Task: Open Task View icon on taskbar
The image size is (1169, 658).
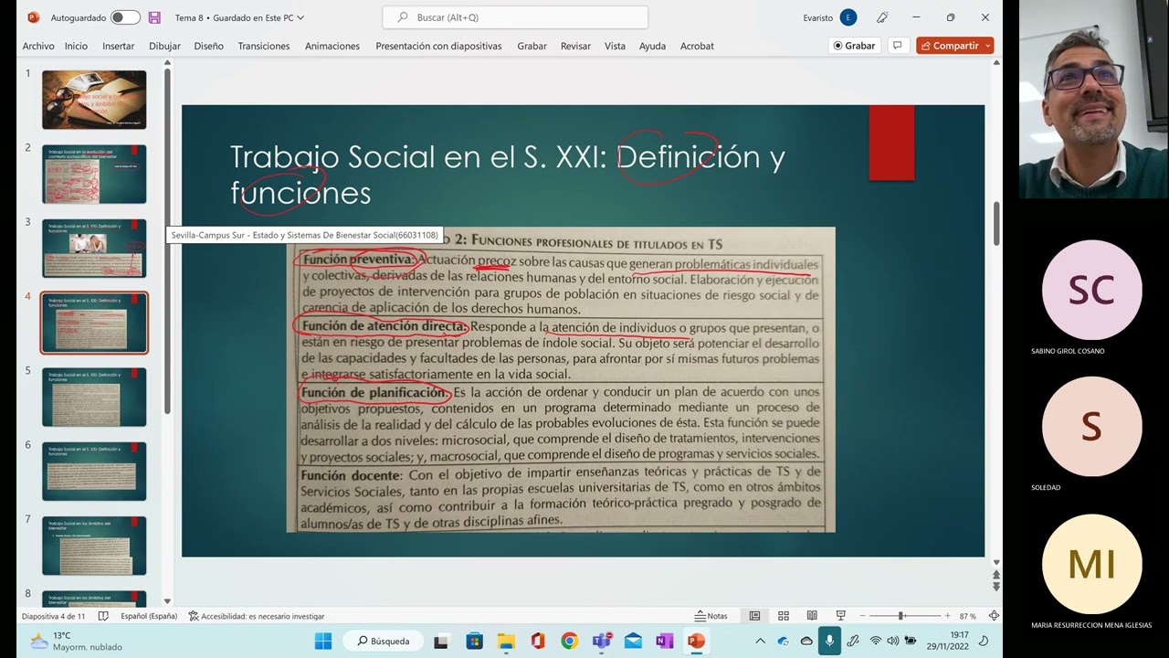Action: [441, 641]
